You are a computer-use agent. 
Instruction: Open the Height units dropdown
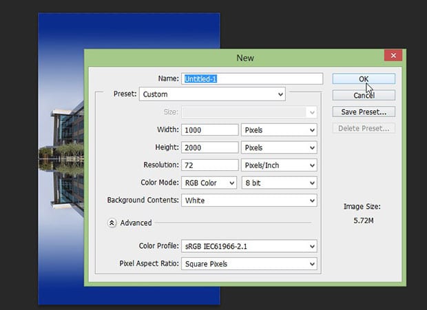pos(279,147)
